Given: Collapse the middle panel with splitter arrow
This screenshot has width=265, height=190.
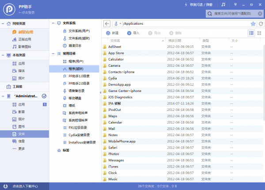Looking at the screenshot, I should (100, 92).
